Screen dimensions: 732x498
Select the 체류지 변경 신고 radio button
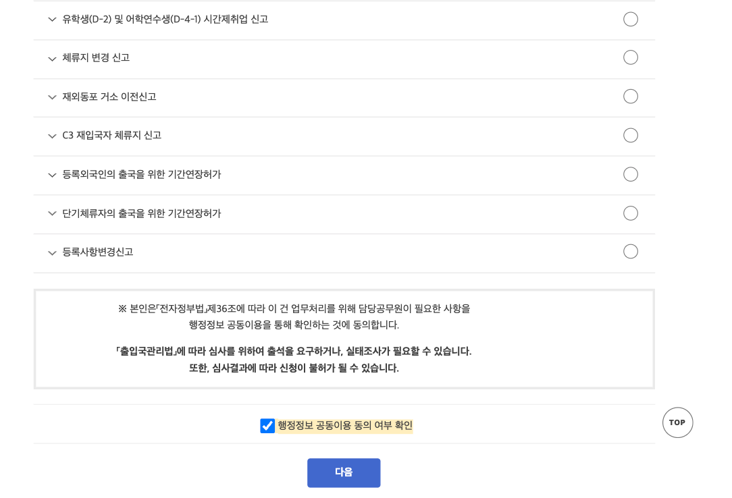tap(630, 57)
